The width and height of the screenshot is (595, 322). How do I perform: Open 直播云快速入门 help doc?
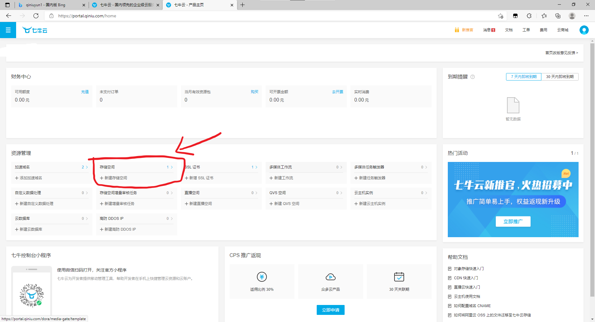tap(467, 287)
